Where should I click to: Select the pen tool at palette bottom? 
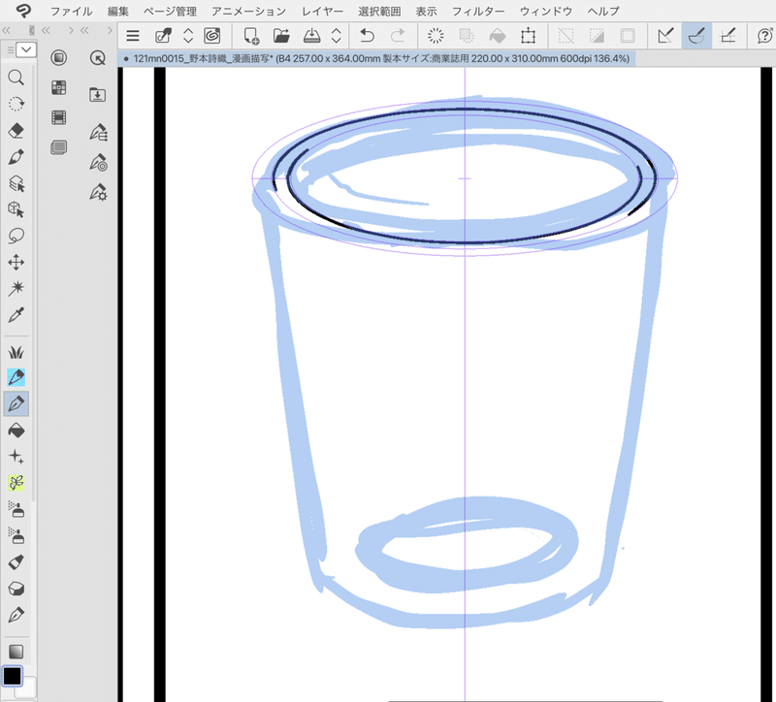[x=16, y=615]
